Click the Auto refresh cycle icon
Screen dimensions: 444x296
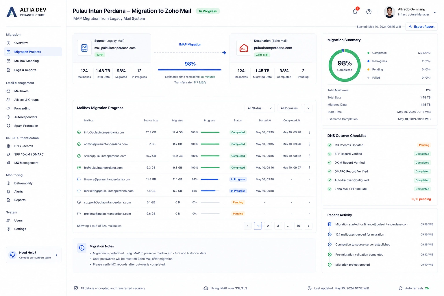pyautogui.click(x=400, y=288)
